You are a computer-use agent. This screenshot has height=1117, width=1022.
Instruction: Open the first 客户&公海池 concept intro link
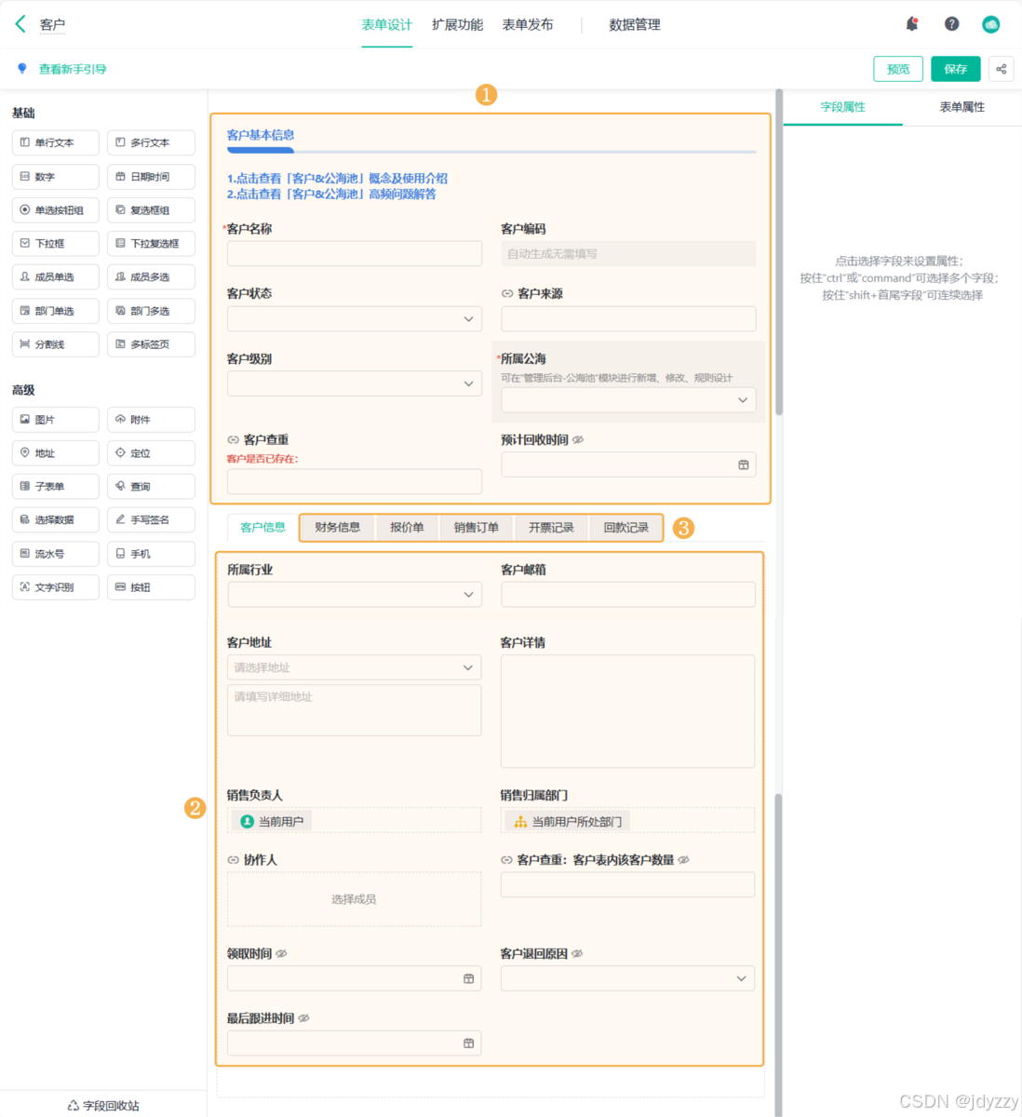click(337, 178)
